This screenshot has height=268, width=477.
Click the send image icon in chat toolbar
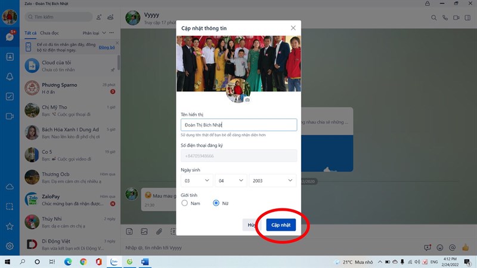tap(144, 232)
